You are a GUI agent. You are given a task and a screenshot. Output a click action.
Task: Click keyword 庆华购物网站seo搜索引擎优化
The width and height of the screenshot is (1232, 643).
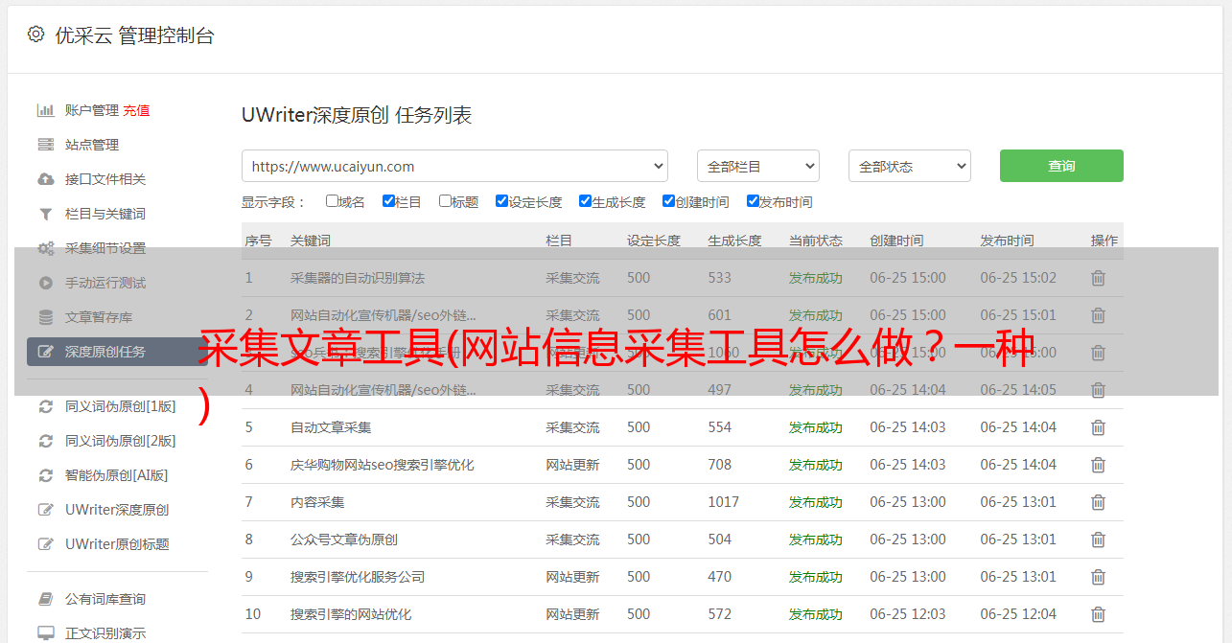[x=383, y=465]
